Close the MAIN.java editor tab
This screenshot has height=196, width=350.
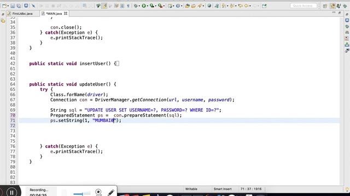click(x=66, y=13)
